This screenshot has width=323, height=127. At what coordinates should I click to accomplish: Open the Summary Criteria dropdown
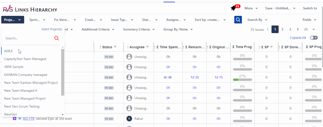coord(139,29)
